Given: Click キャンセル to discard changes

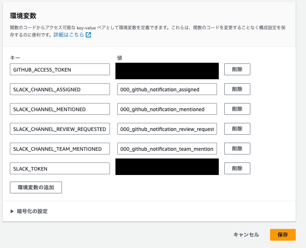Looking at the screenshot, I should coord(246,235).
